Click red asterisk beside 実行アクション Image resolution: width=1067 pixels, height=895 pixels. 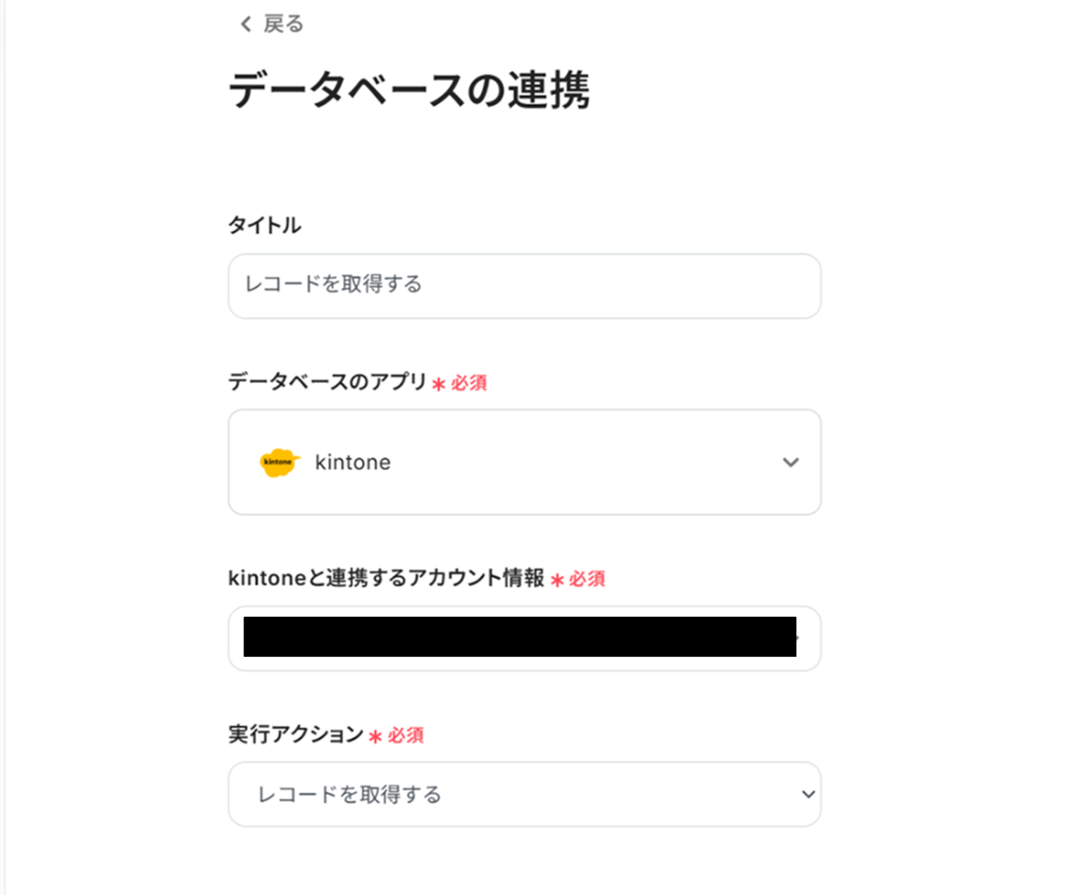[x=375, y=737]
